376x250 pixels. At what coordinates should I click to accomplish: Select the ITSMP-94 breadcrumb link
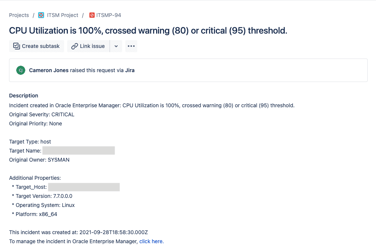click(x=109, y=15)
